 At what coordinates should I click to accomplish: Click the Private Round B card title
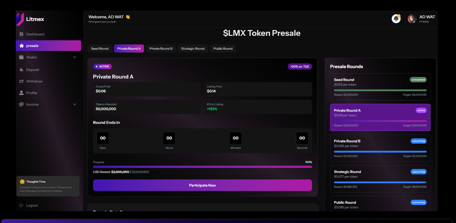pyautogui.click(x=347, y=141)
